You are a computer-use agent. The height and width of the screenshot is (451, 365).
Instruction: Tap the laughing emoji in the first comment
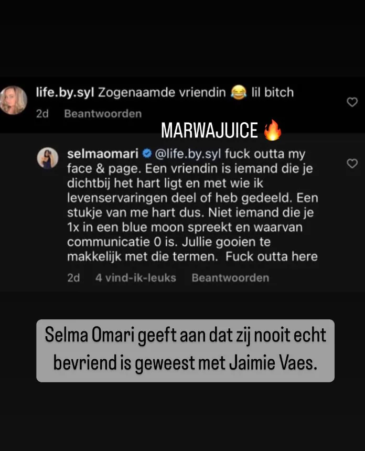coord(239,92)
